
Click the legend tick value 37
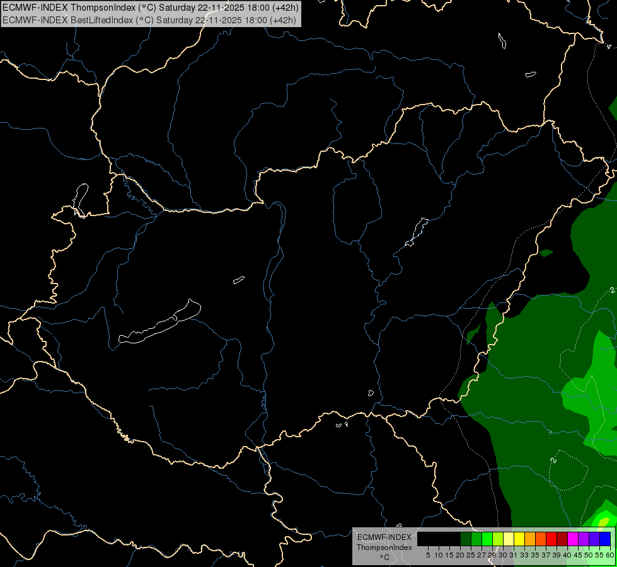546,555
